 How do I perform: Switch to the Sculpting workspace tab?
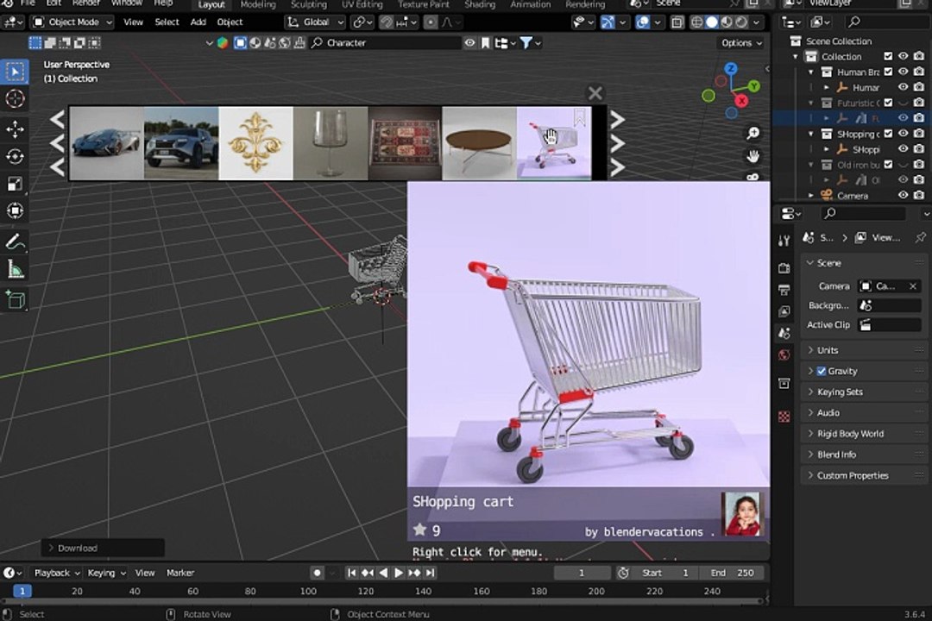(x=308, y=5)
